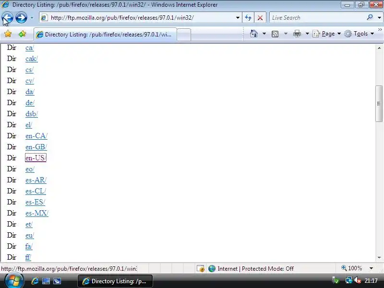The image size is (384, 288).
Task: Open the da/ directory link
Action: 30,92
